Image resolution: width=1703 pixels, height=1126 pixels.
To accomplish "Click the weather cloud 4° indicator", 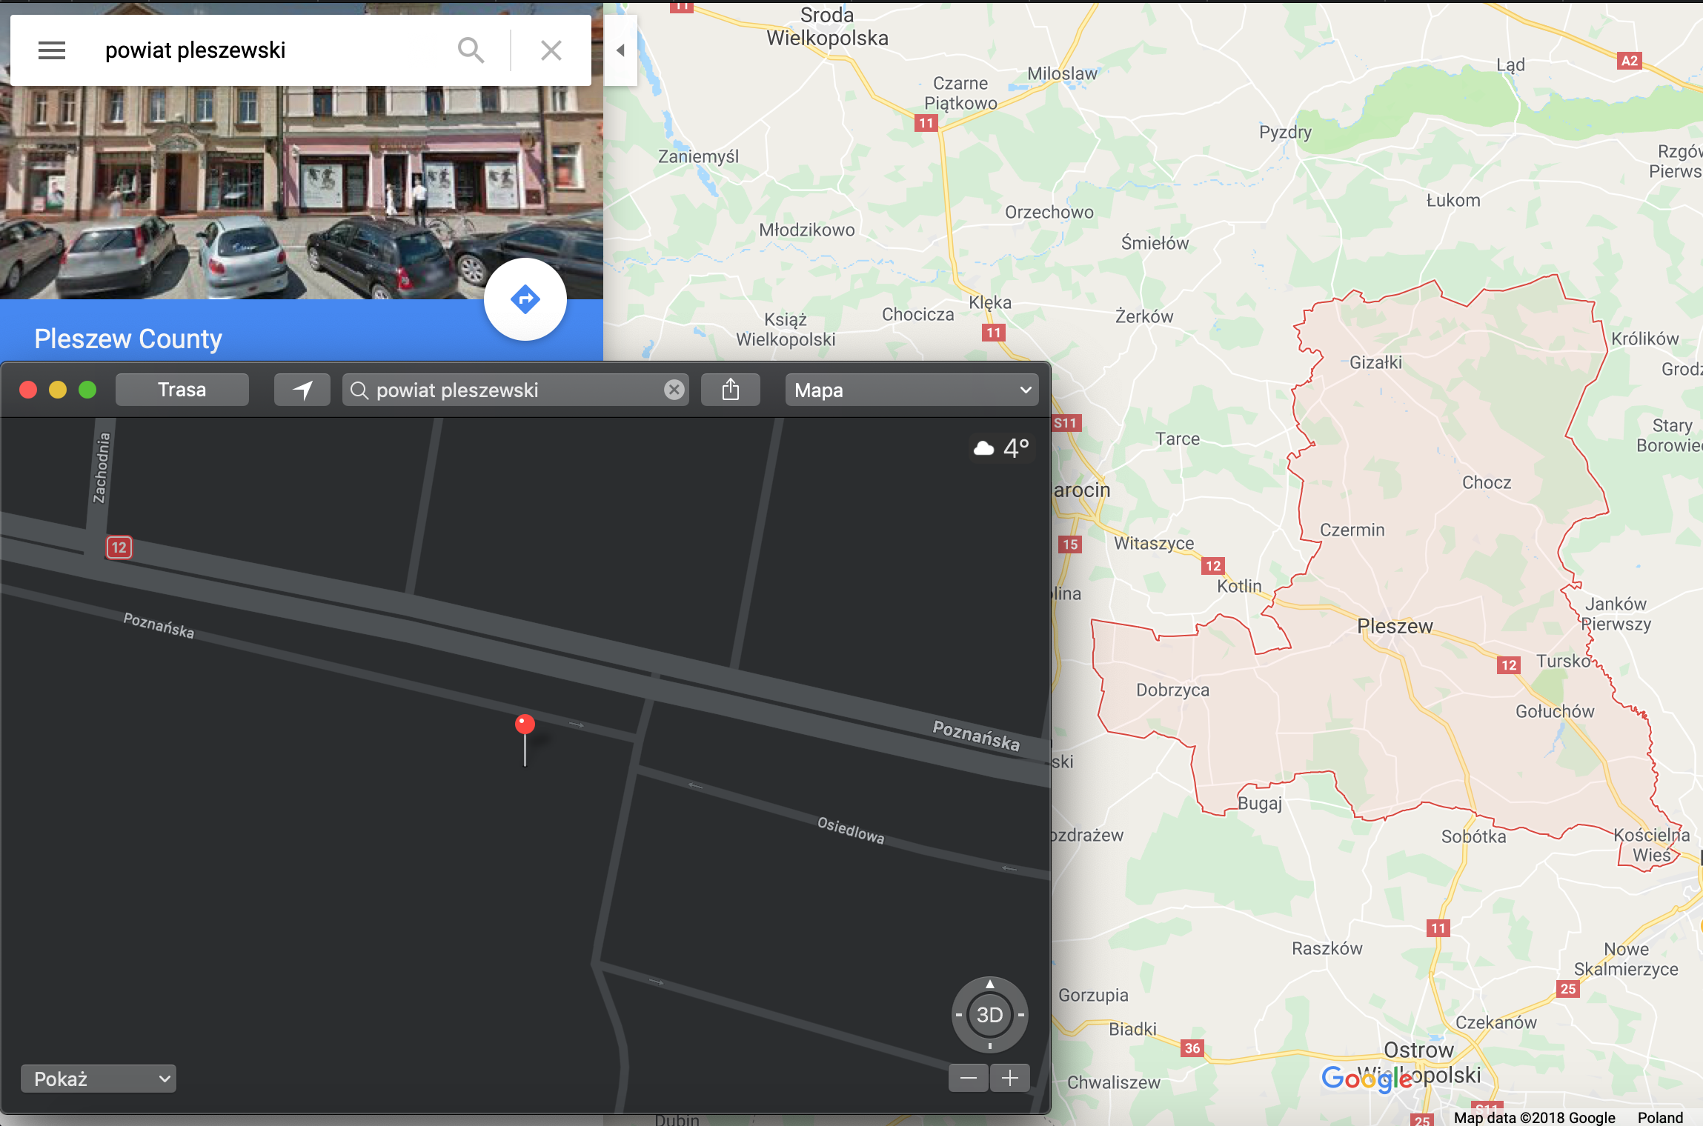I will point(1001,447).
